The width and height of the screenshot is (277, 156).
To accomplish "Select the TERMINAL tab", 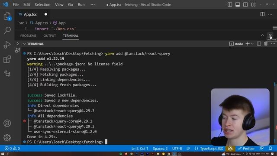I will point(71,36).
